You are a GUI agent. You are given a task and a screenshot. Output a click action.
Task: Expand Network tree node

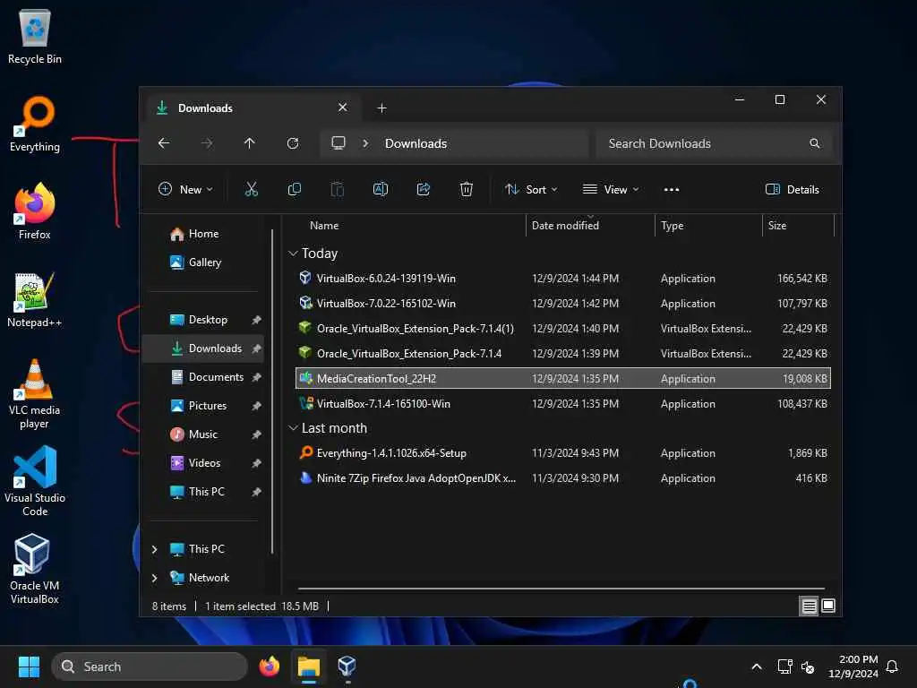(x=154, y=578)
